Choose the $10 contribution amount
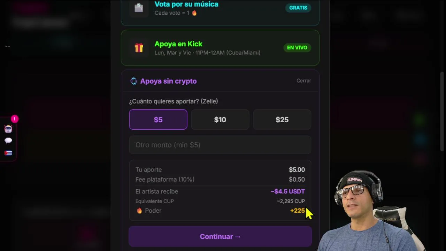Viewport: 446px width, 251px height. tap(220, 120)
